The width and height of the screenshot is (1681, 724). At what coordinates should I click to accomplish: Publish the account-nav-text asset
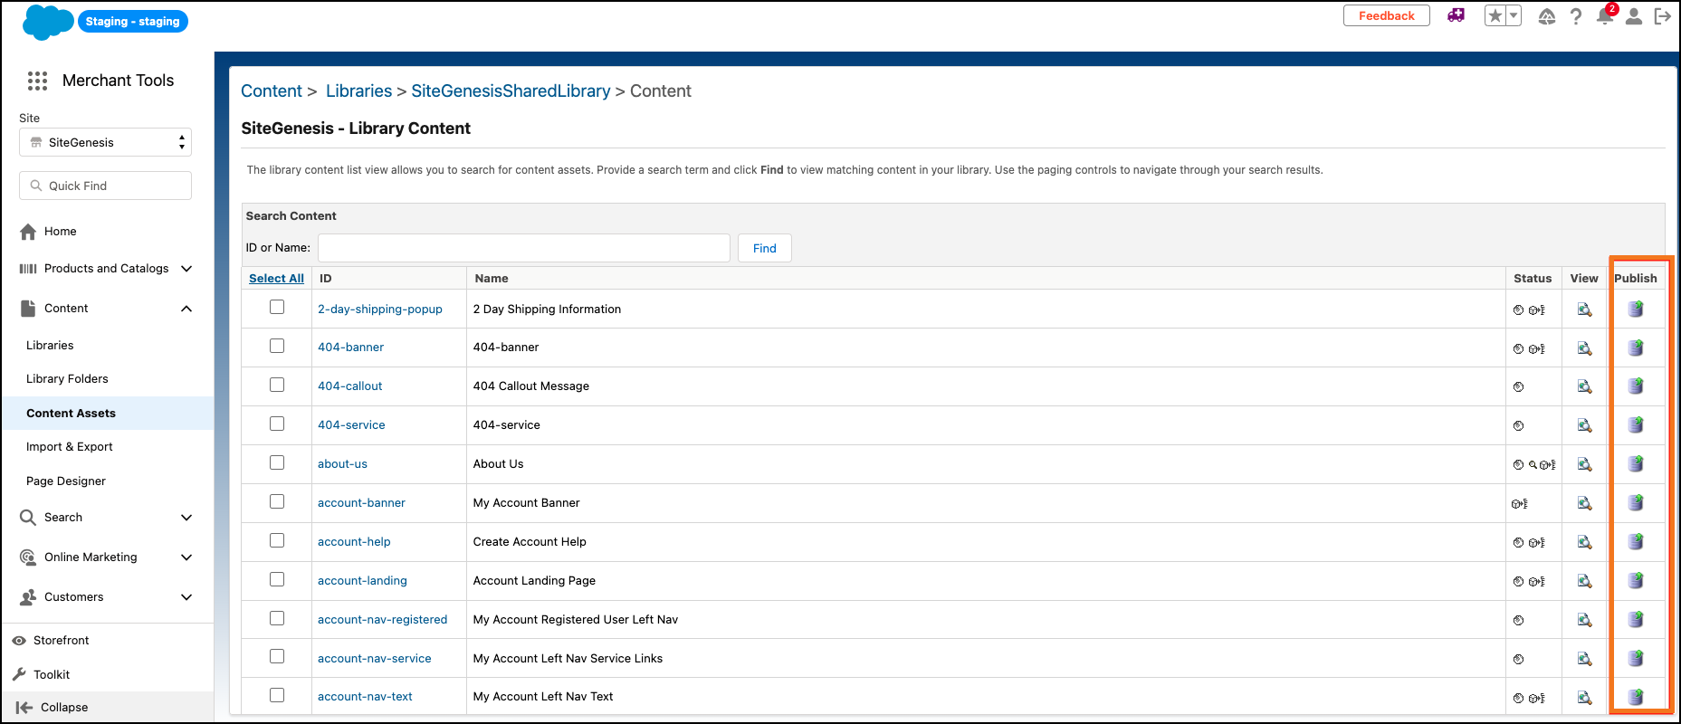[x=1636, y=697]
